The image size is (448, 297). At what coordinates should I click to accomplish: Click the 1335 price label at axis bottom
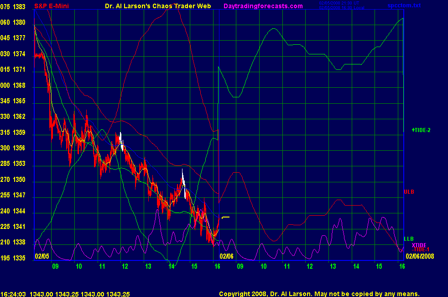coord(19,258)
